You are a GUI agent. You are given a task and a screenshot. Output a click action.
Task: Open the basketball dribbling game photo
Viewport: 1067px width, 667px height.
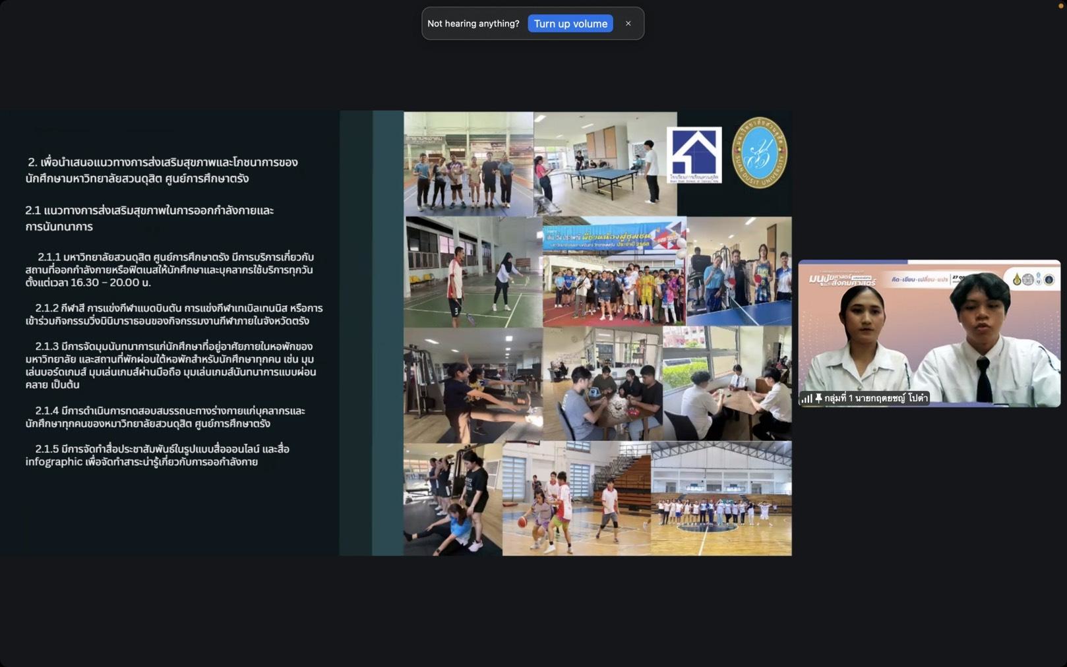click(576, 498)
